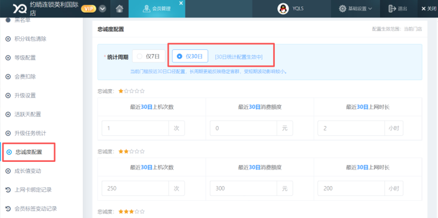The width and height of the screenshot is (438, 218).
Task: Click the 黑名单 sidebar item
Action: click(x=22, y=20)
